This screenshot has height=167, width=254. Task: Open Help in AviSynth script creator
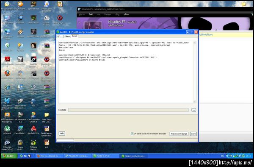[x=62, y=134]
